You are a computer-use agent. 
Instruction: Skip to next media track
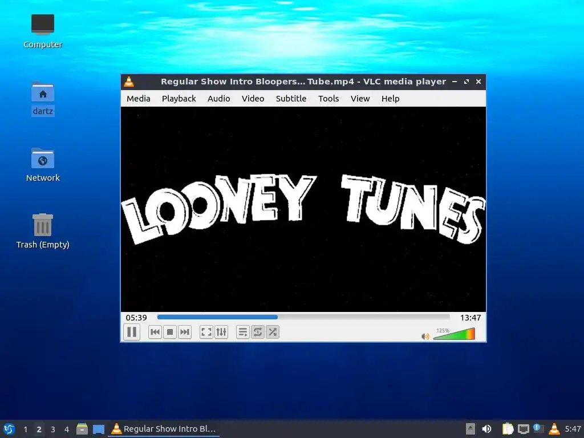185,332
